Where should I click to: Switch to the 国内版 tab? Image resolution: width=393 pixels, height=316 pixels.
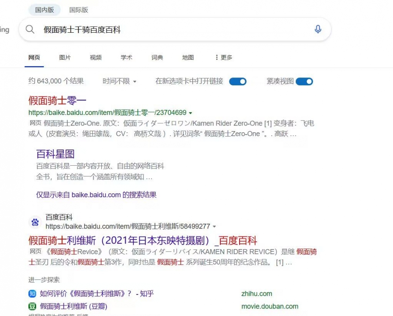click(x=44, y=10)
